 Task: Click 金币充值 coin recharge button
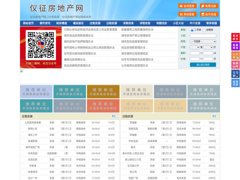[x=209, y=14]
